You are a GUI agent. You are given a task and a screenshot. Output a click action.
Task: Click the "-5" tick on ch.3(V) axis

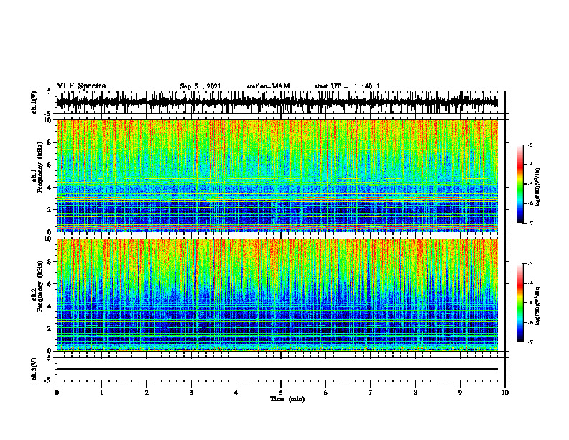48,380
